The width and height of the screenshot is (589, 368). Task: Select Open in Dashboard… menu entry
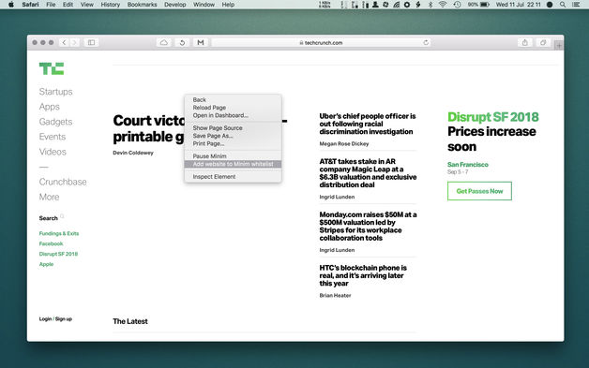click(x=233, y=115)
